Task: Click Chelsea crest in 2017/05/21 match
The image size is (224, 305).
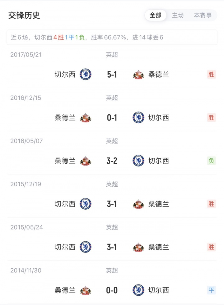Action: (x=86, y=75)
